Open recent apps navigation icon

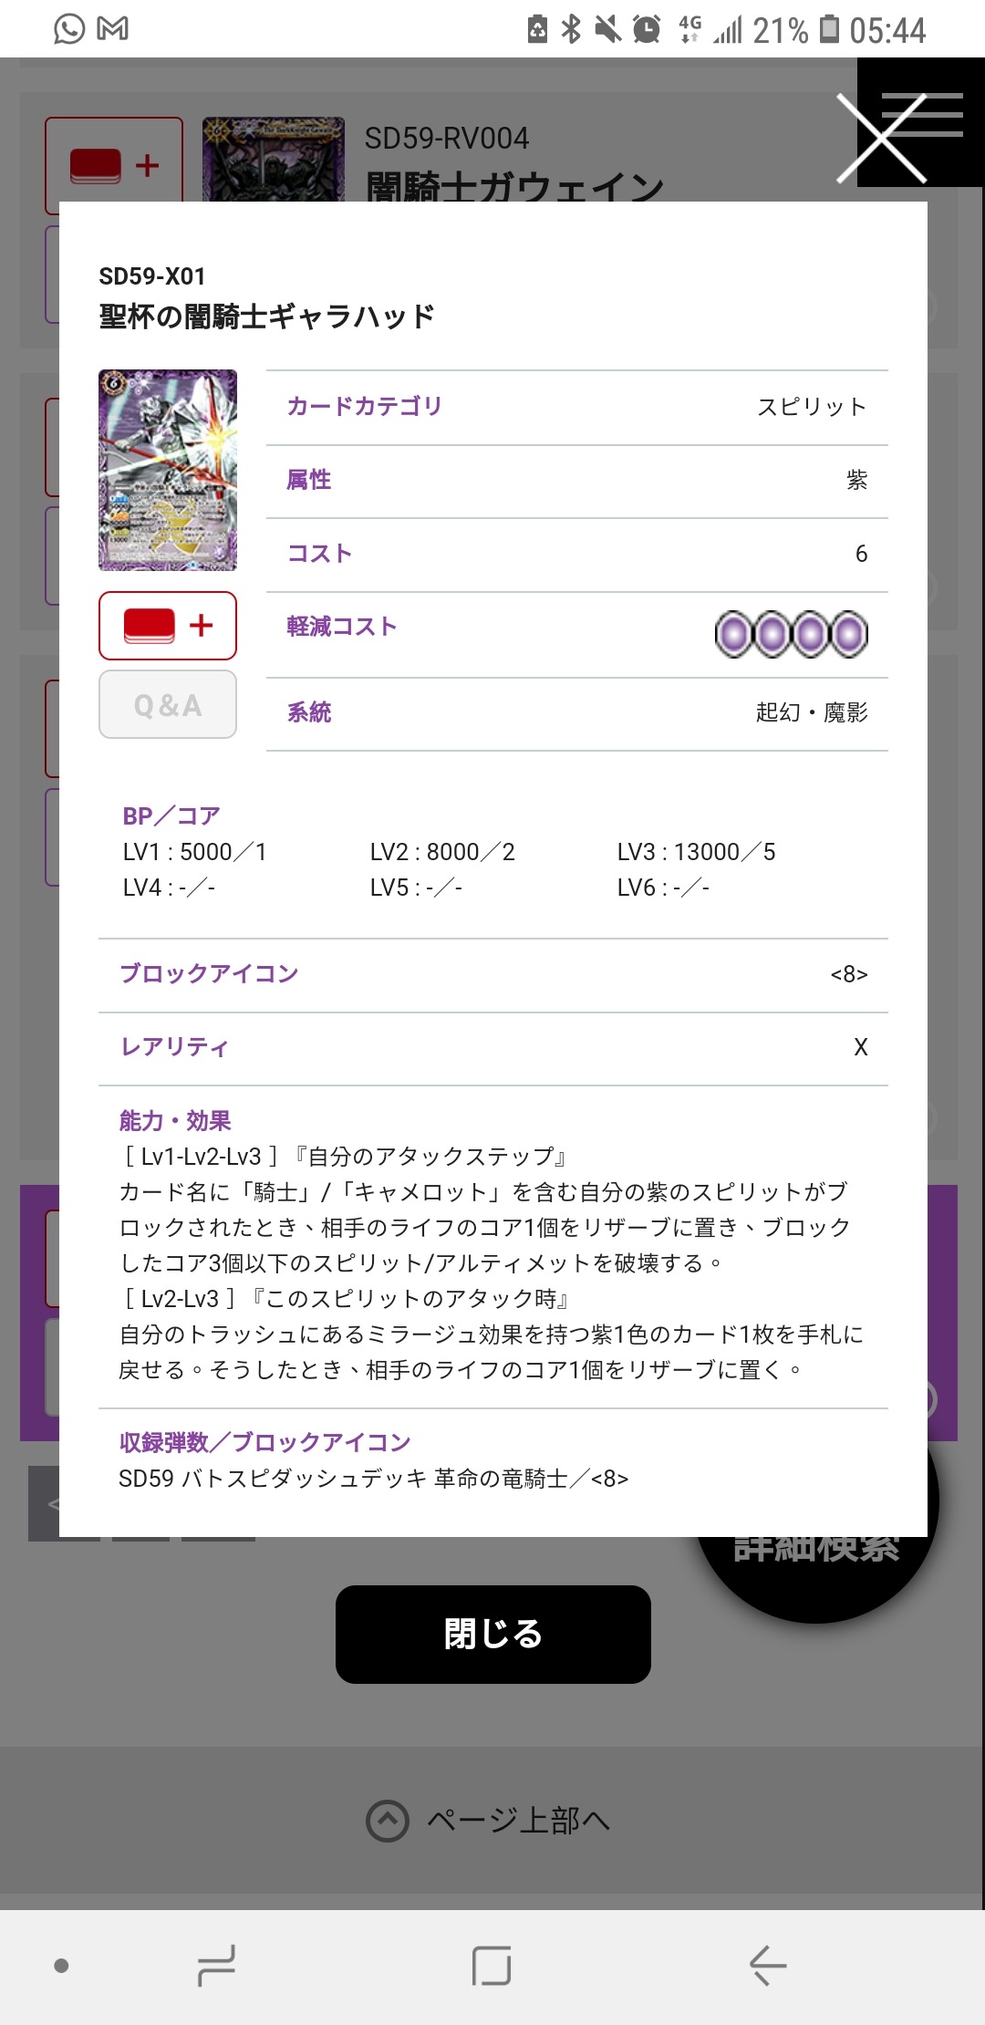click(217, 1965)
